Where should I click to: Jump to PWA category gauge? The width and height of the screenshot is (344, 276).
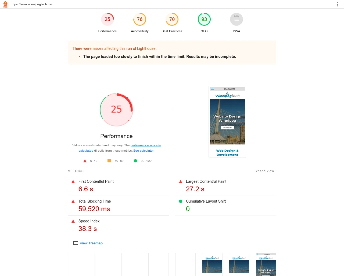point(236,19)
